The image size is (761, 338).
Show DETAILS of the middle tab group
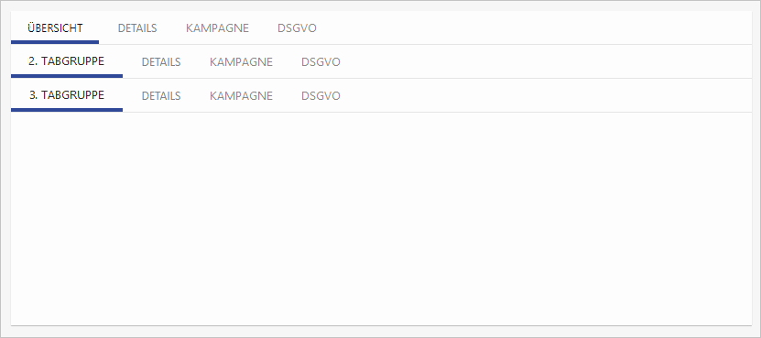pyautogui.click(x=161, y=62)
